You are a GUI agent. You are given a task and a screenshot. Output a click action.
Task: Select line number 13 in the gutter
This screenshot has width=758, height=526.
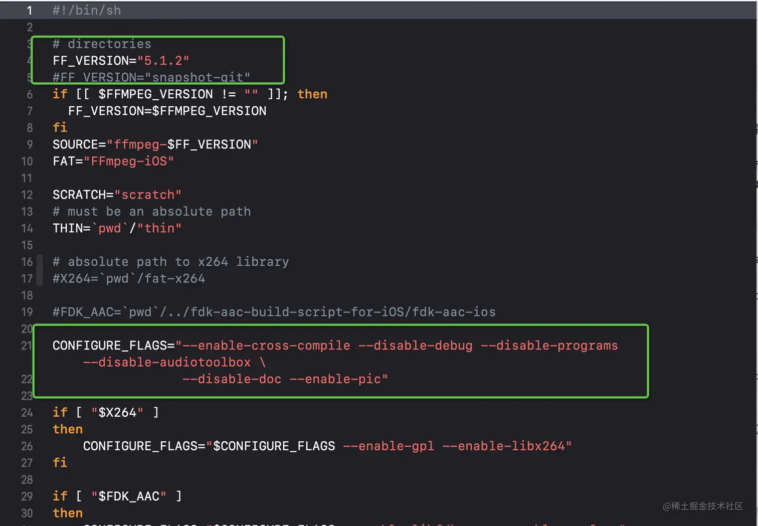(27, 212)
